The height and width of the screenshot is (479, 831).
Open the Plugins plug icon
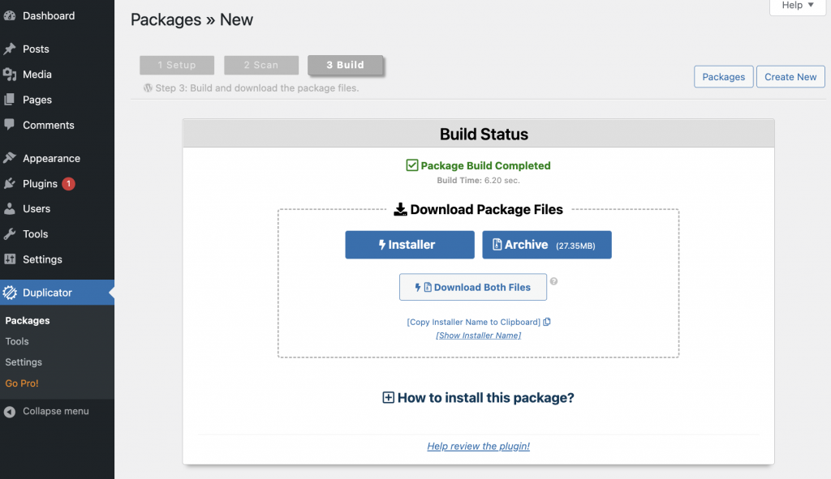tap(11, 183)
